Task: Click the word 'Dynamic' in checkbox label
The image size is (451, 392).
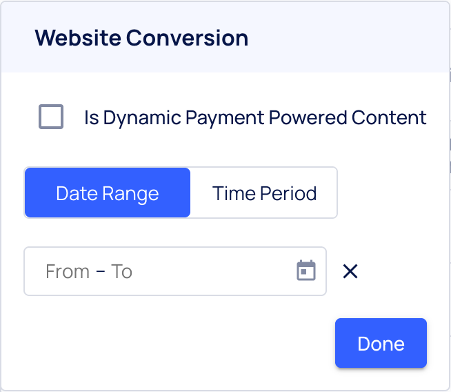Action: 141,117
